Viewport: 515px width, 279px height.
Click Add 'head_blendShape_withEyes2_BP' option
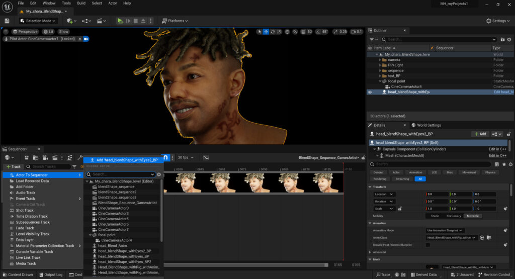pyautogui.click(x=127, y=160)
